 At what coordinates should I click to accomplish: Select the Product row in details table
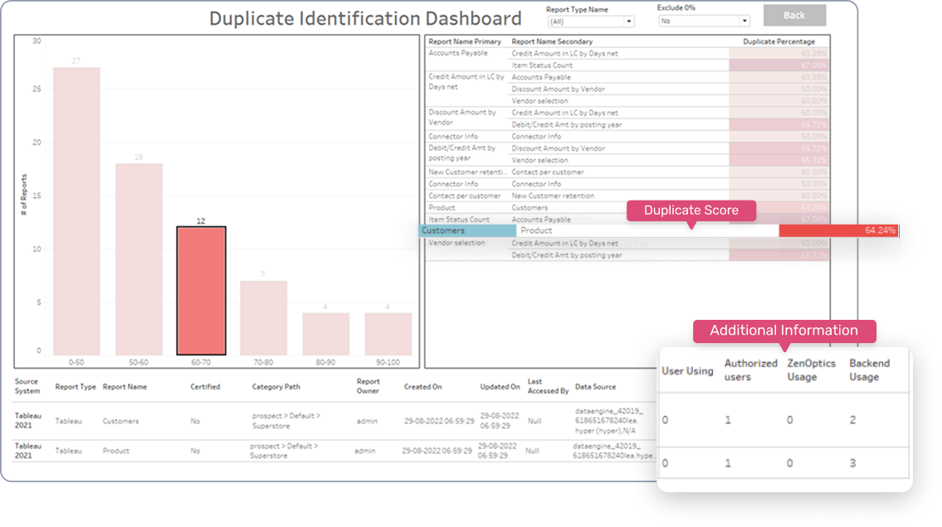pos(116,451)
